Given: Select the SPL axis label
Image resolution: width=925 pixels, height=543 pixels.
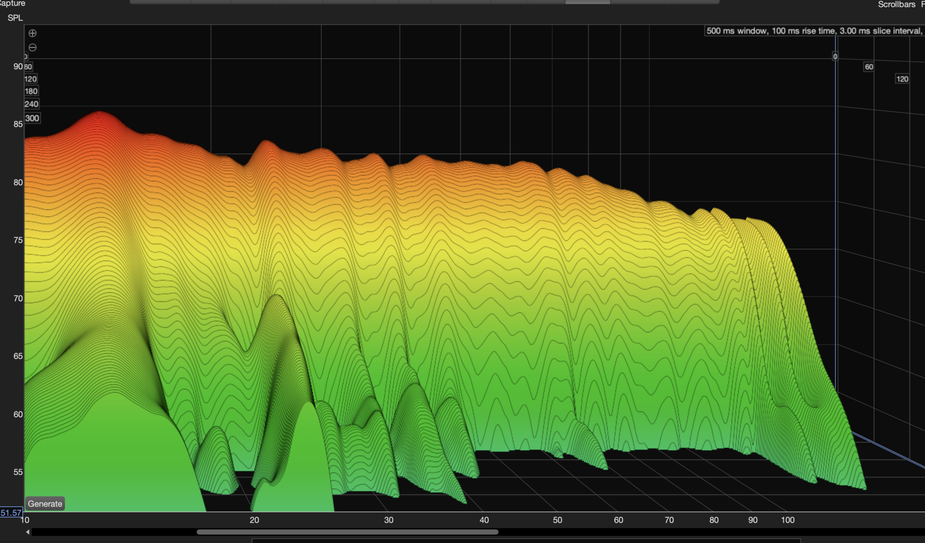Looking at the screenshot, I should [x=15, y=18].
